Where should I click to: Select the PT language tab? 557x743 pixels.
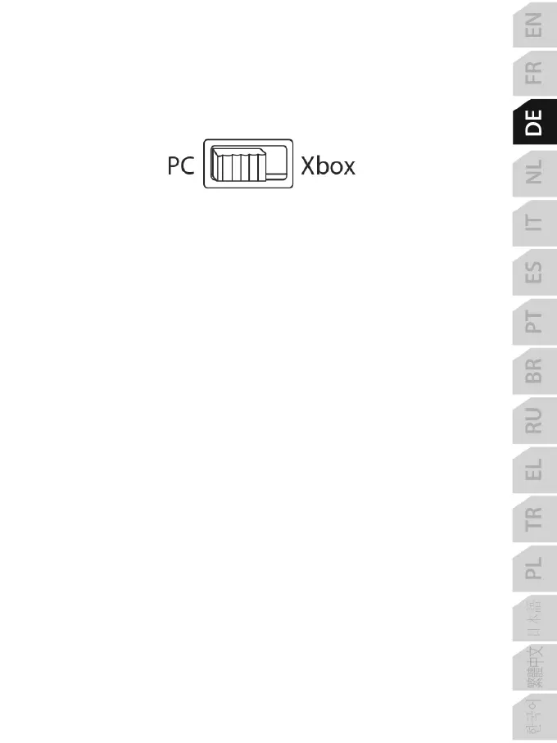[535, 321]
